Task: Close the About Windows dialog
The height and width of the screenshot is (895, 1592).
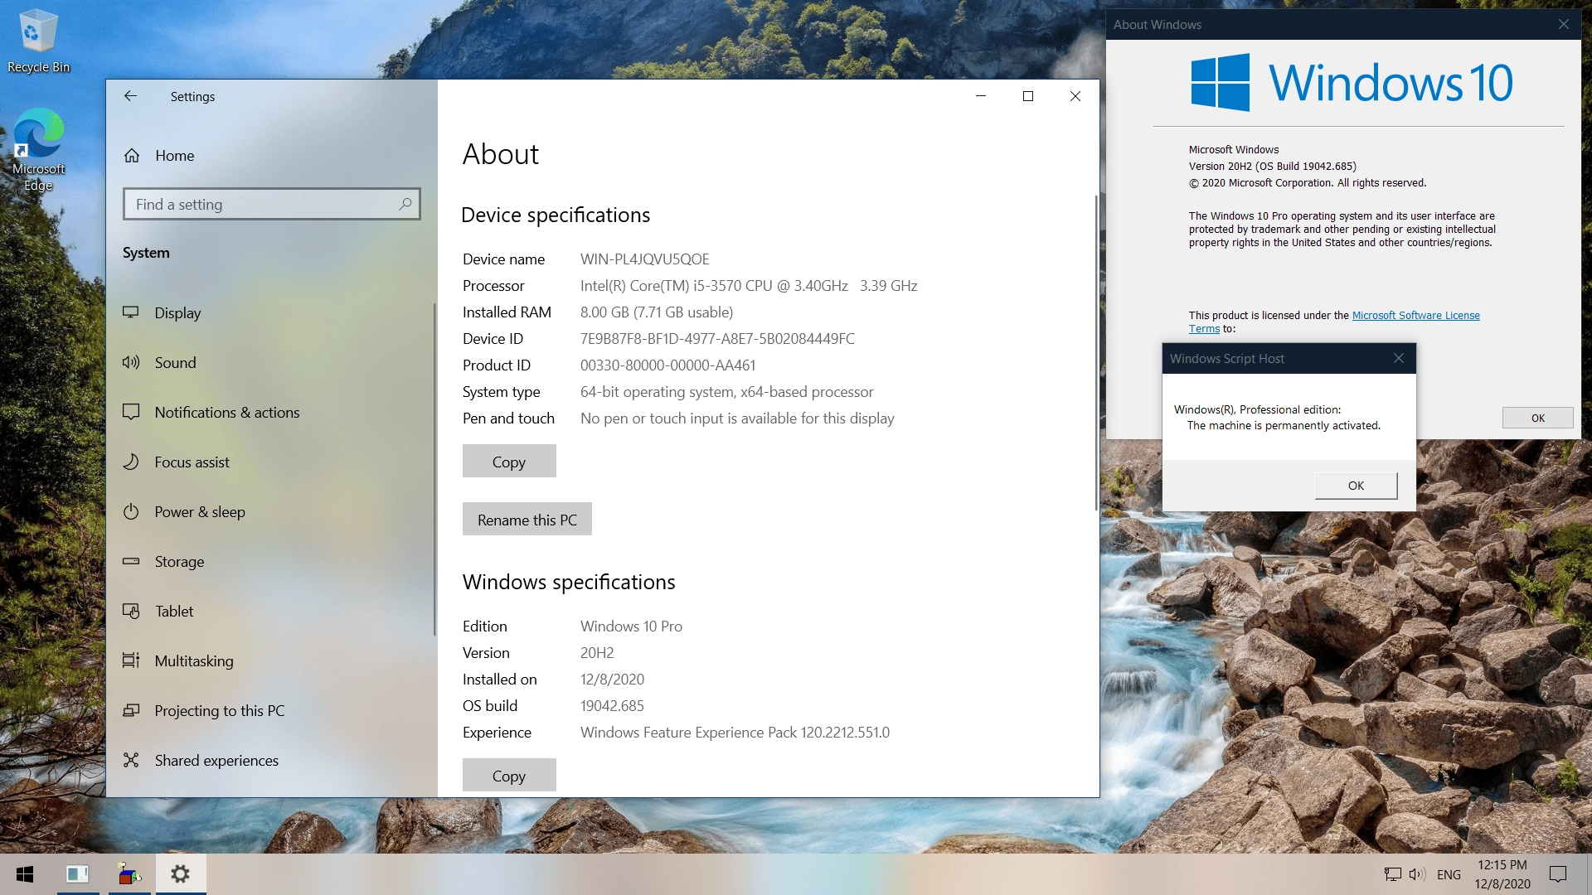Action: tap(1564, 24)
